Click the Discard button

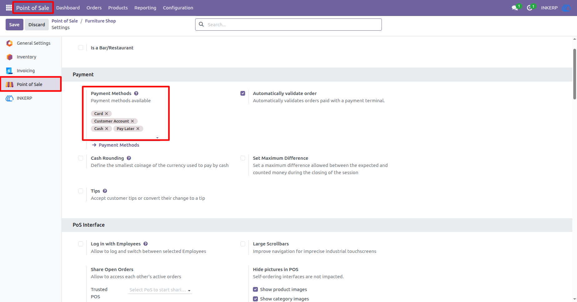tap(37, 25)
